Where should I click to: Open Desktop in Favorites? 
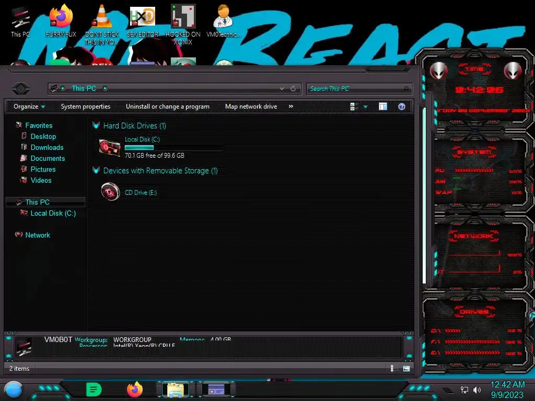43,136
